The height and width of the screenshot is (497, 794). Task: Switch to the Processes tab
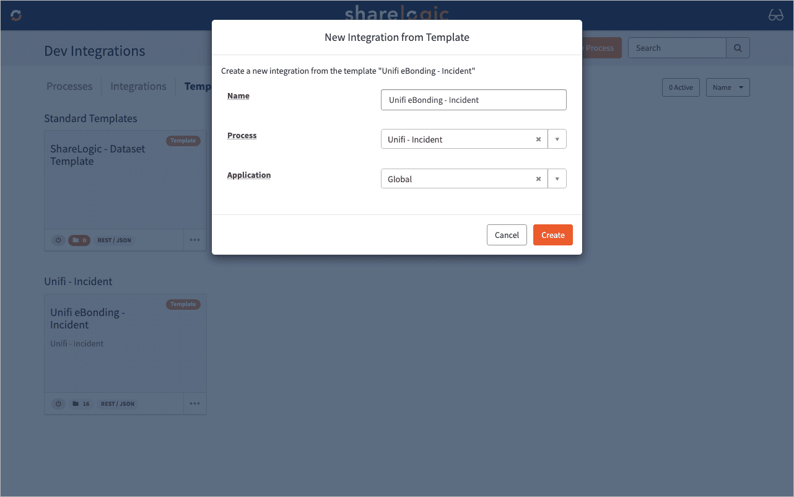click(x=69, y=86)
